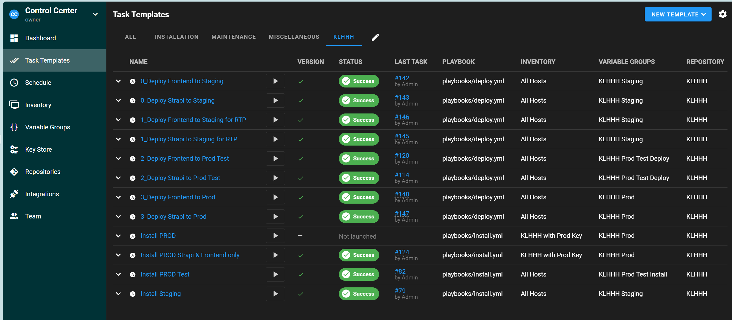The width and height of the screenshot is (732, 320).
Task: Click 'KLHHH Prod Test Install' variable group
Action: (633, 274)
